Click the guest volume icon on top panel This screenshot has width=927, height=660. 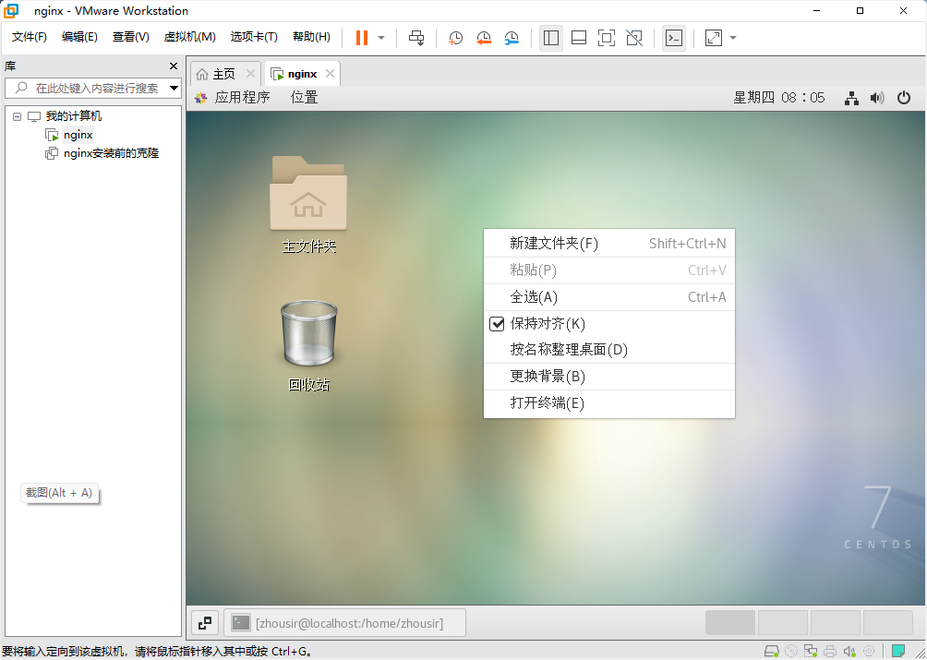(x=877, y=98)
